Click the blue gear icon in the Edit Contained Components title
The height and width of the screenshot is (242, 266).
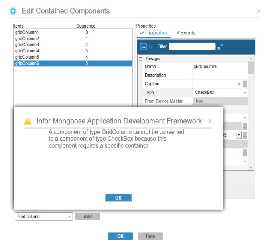(13, 11)
